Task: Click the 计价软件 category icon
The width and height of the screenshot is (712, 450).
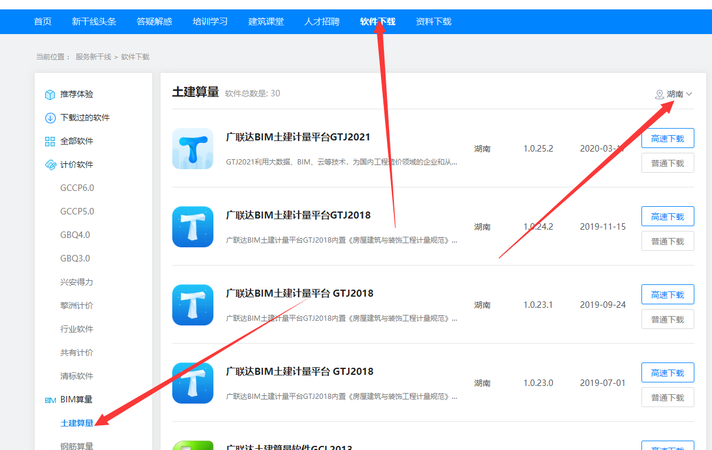Action: coord(50,165)
